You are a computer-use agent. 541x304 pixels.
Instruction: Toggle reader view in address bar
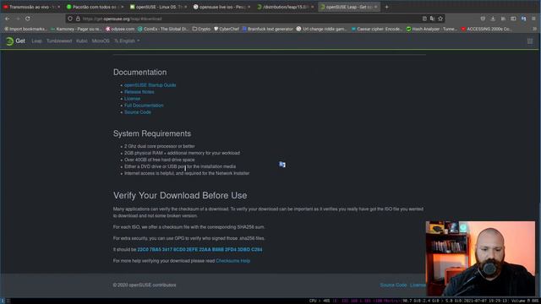tap(424, 19)
